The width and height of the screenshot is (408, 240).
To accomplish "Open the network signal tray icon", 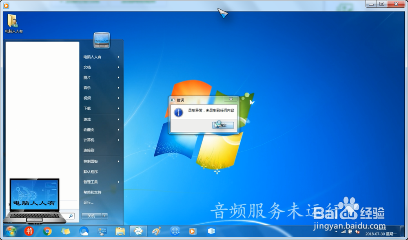I will pos(344,232).
